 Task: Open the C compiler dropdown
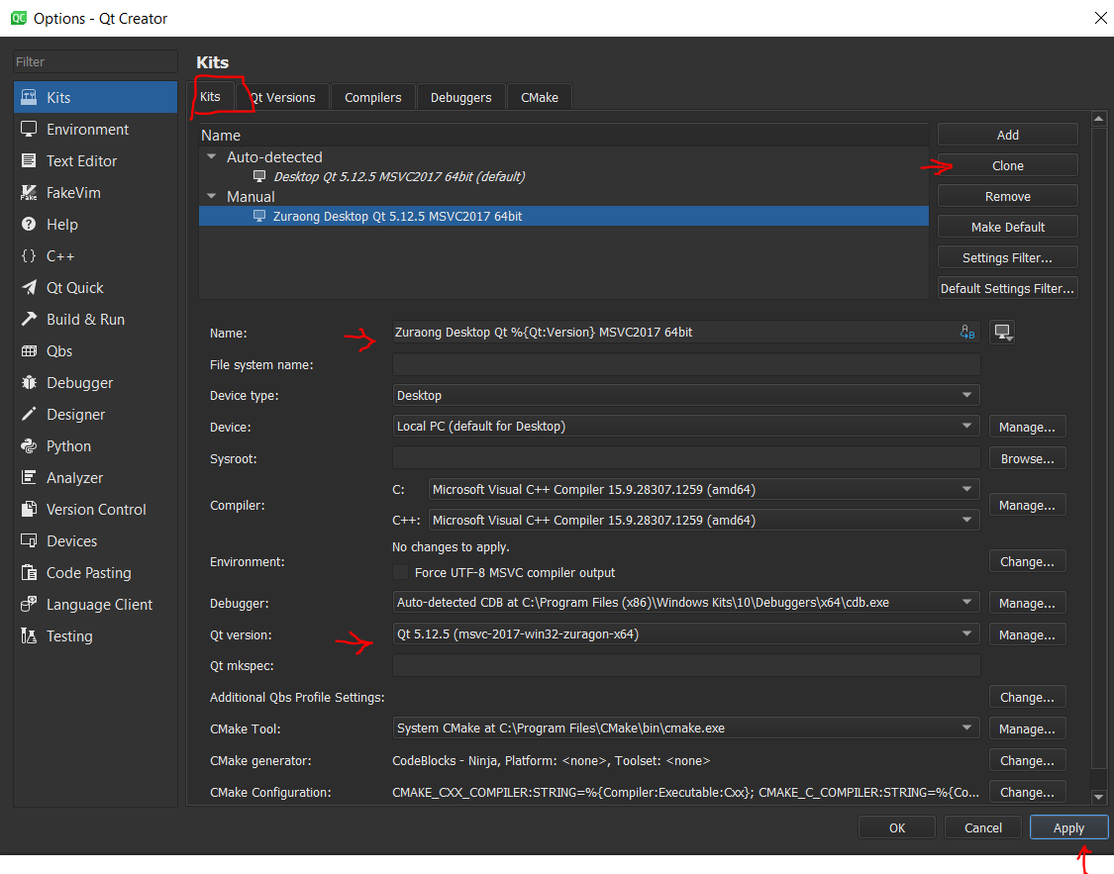pyautogui.click(x=704, y=489)
